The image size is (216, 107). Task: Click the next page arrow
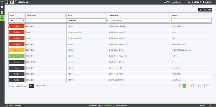pyautogui.click(x=210, y=86)
